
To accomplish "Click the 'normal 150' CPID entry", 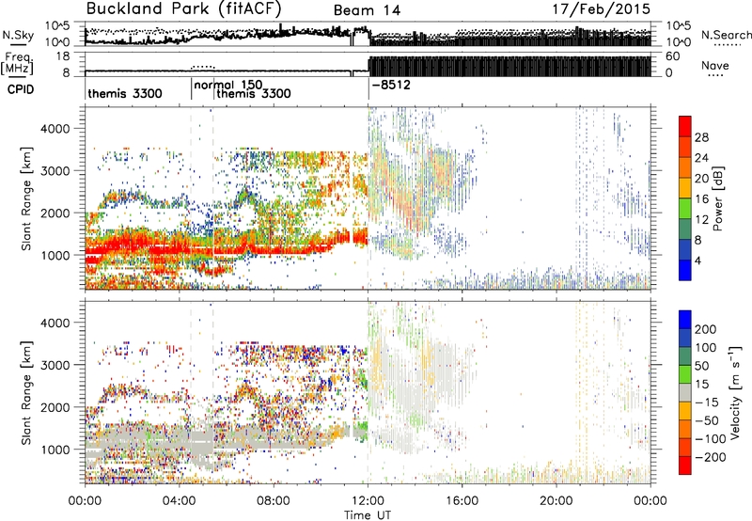I will point(227,85).
